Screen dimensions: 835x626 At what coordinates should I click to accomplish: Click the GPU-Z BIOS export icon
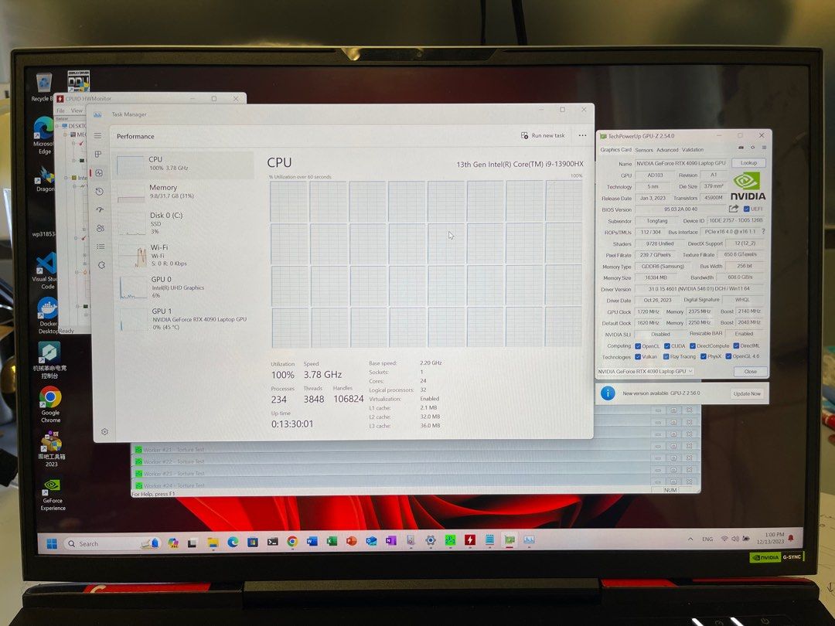coord(733,209)
